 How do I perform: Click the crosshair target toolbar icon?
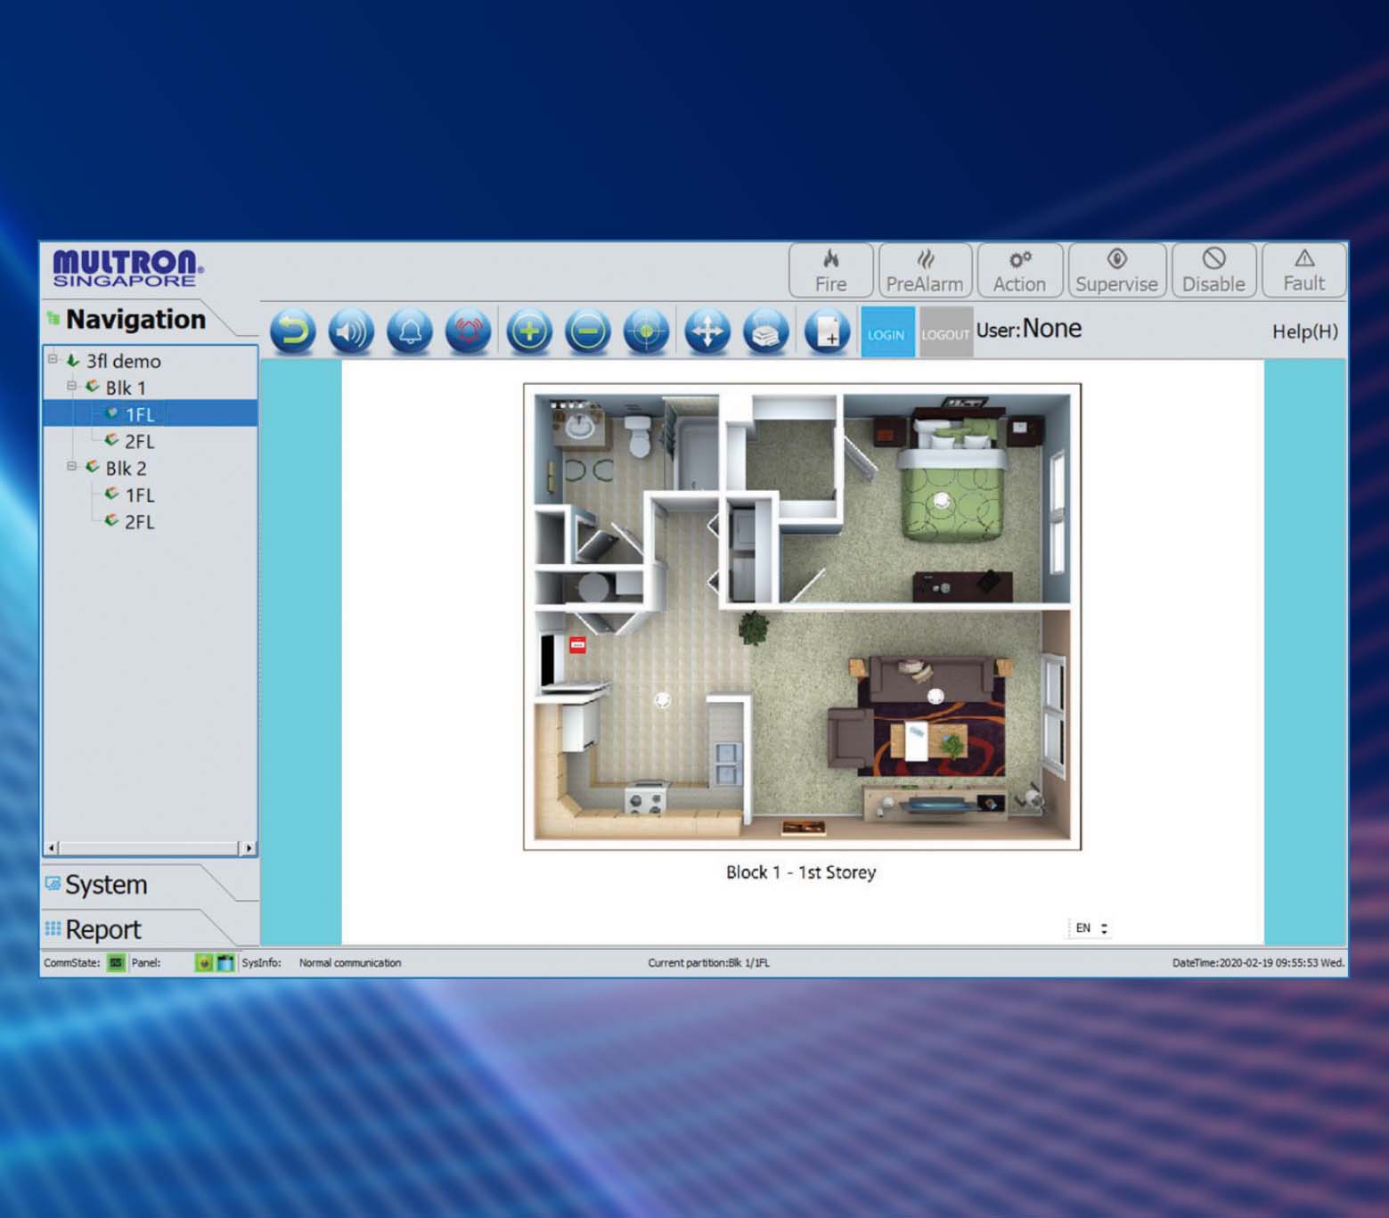[x=647, y=331]
